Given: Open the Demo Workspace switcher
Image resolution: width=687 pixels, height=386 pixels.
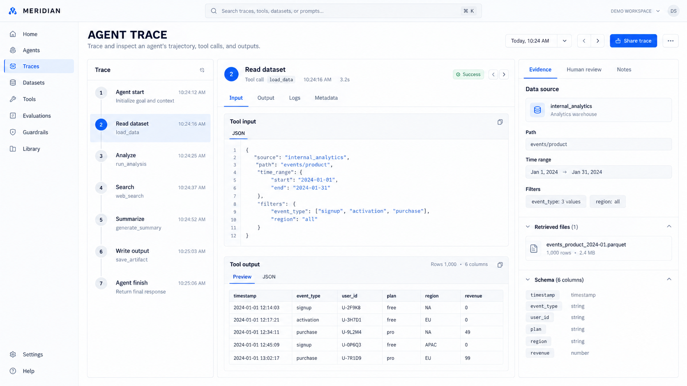Looking at the screenshot, I should (635, 11).
